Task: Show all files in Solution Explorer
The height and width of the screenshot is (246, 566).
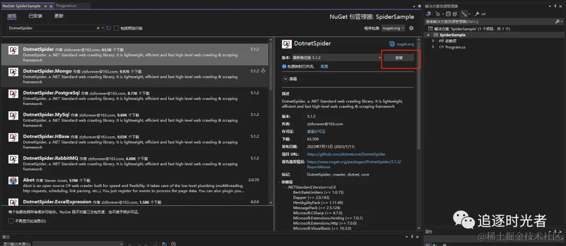Action: click(455, 14)
